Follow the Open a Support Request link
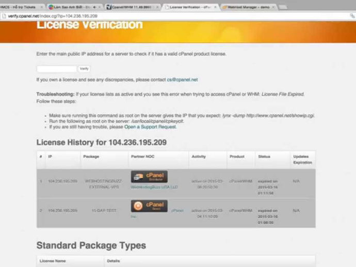 click(x=150, y=127)
